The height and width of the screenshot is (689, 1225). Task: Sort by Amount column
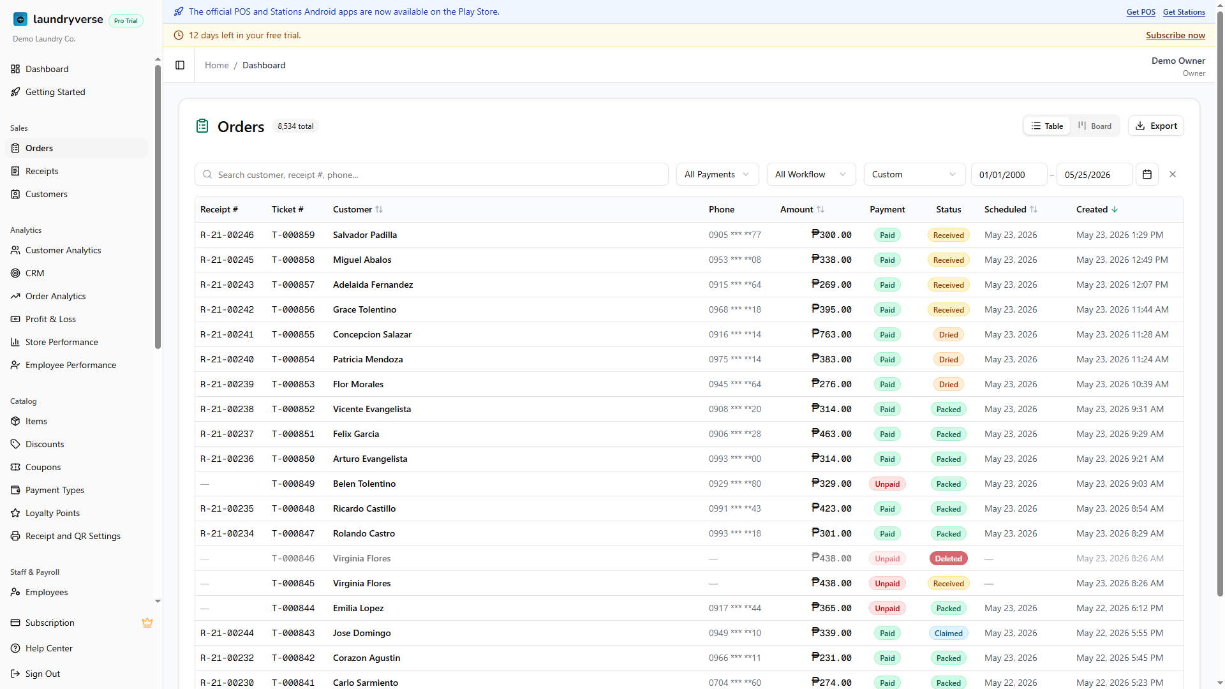802,209
